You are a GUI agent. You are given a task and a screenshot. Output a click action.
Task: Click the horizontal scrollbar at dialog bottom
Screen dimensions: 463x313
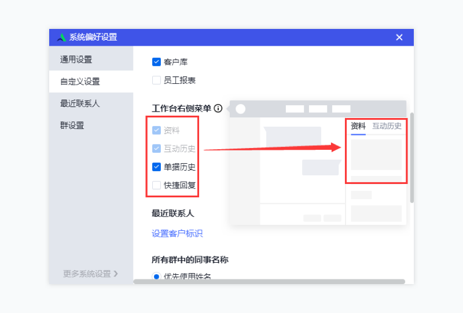click(269, 282)
